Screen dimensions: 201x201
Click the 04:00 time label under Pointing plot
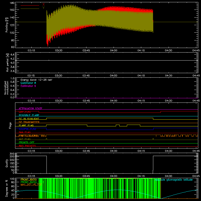114,51
